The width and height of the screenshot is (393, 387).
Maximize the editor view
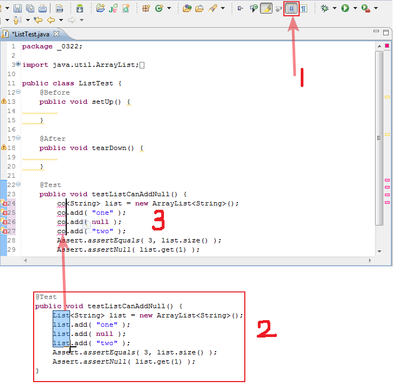click(x=386, y=33)
